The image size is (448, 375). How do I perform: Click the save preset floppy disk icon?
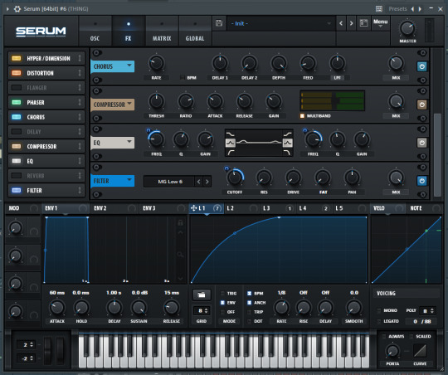[219, 23]
